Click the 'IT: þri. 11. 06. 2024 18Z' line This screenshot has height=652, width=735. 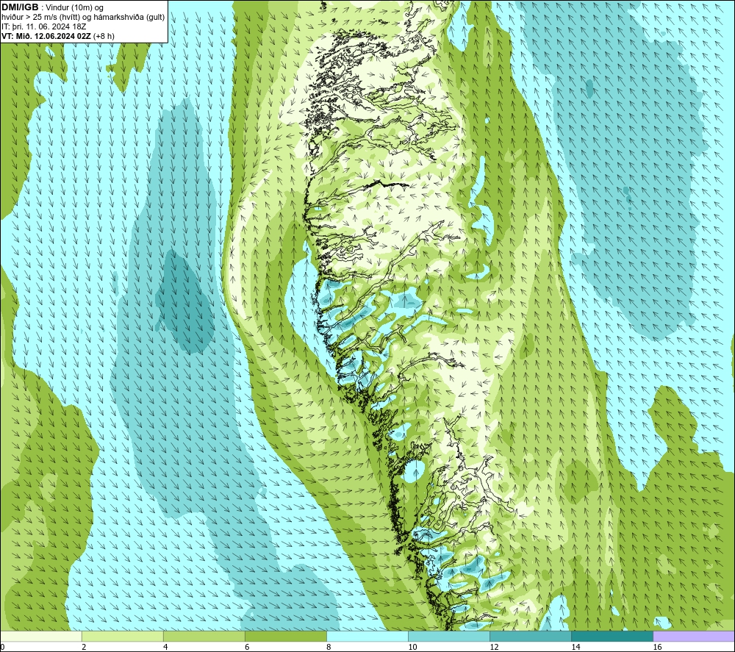[45, 26]
